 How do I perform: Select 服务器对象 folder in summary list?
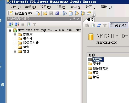[98, 68]
